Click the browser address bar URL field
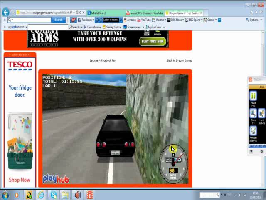This screenshot has width=266, height=200. [44, 12]
